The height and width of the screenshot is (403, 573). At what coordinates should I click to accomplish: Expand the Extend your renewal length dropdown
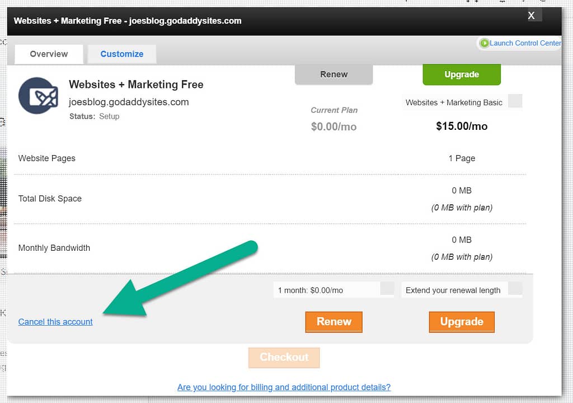[x=515, y=289]
